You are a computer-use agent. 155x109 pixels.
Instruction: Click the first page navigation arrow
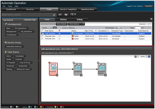[x=125, y=28]
